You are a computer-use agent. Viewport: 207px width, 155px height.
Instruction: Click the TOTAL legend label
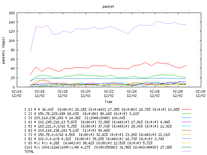[x=29, y=151]
